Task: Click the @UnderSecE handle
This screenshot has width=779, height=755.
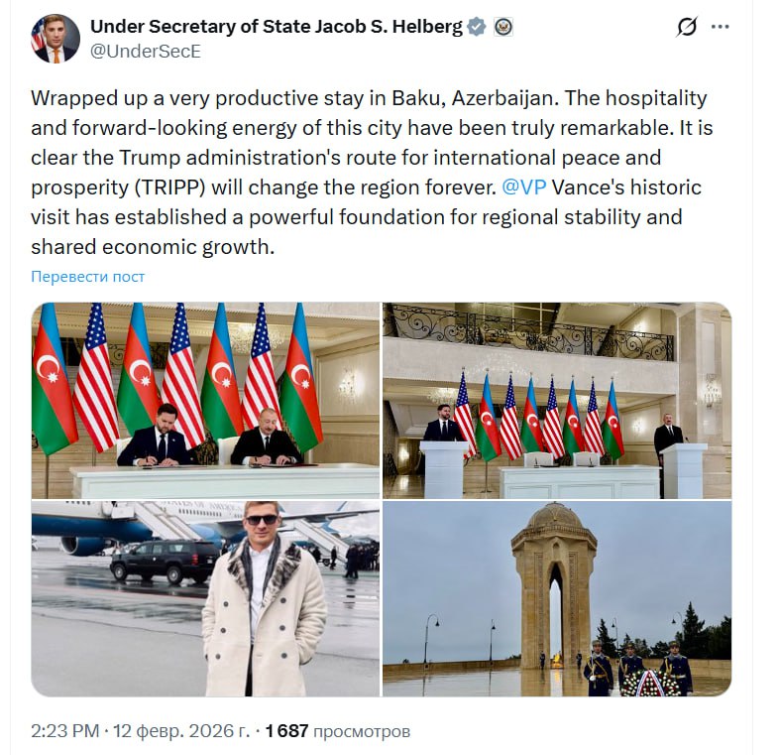Action: (145, 52)
